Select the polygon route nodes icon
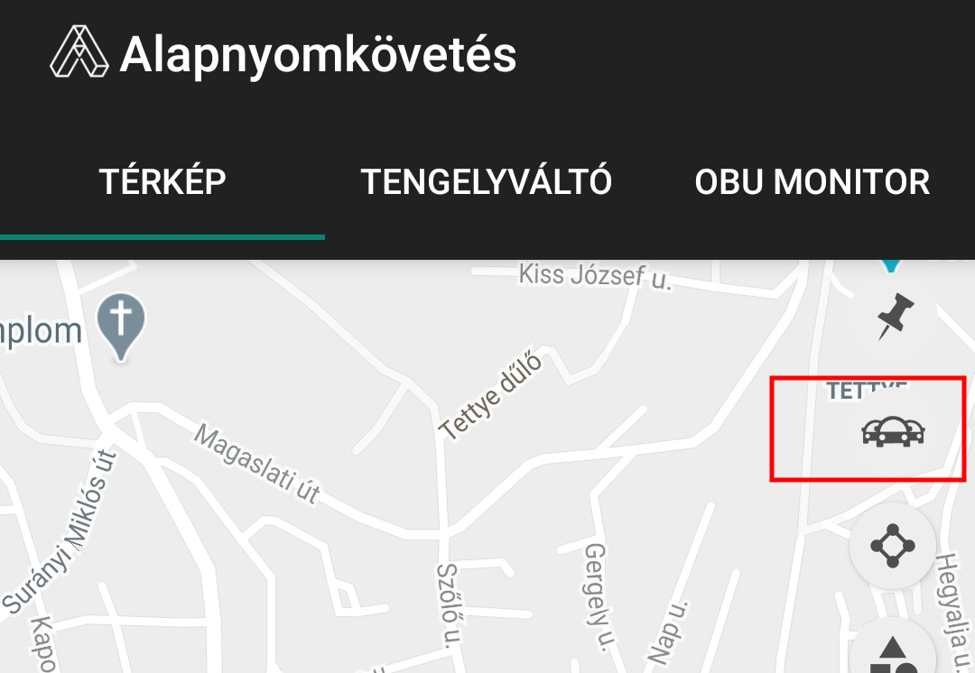 893,546
